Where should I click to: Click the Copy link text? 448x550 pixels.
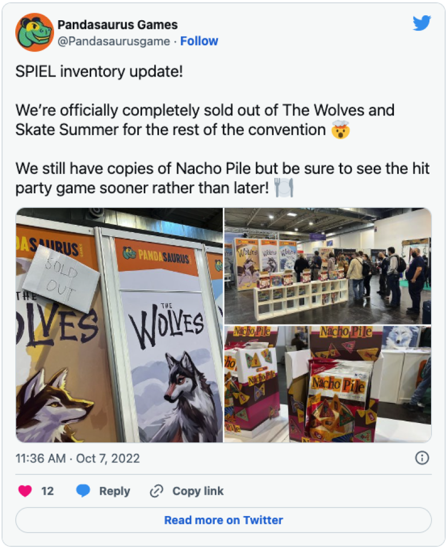point(198,491)
